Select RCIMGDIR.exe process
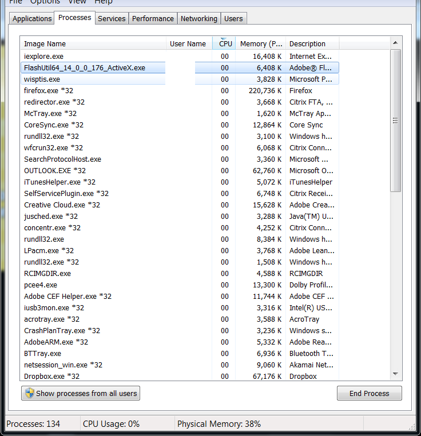421x436 pixels. 180,273
